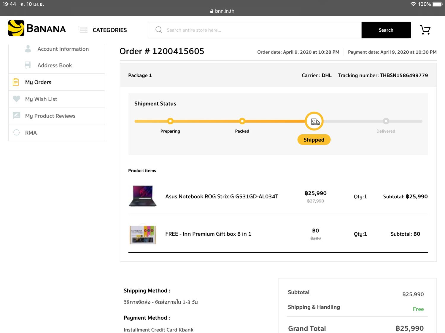Viewport: 445px width, 333px height.
Task: Click the green Free shipping value
Action: [x=418, y=309]
